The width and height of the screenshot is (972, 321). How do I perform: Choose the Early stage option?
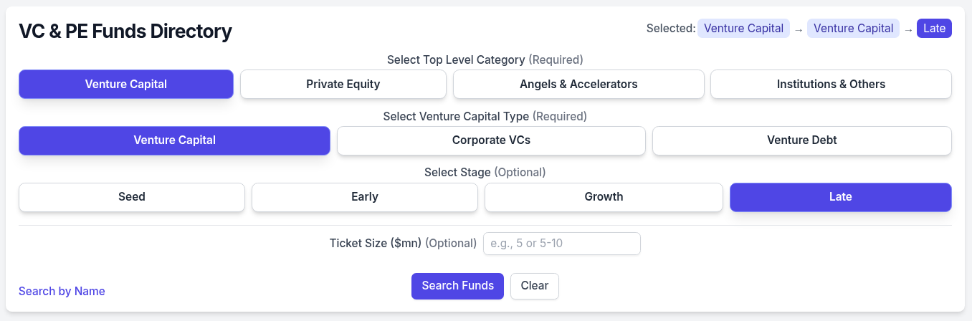tap(364, 197)
